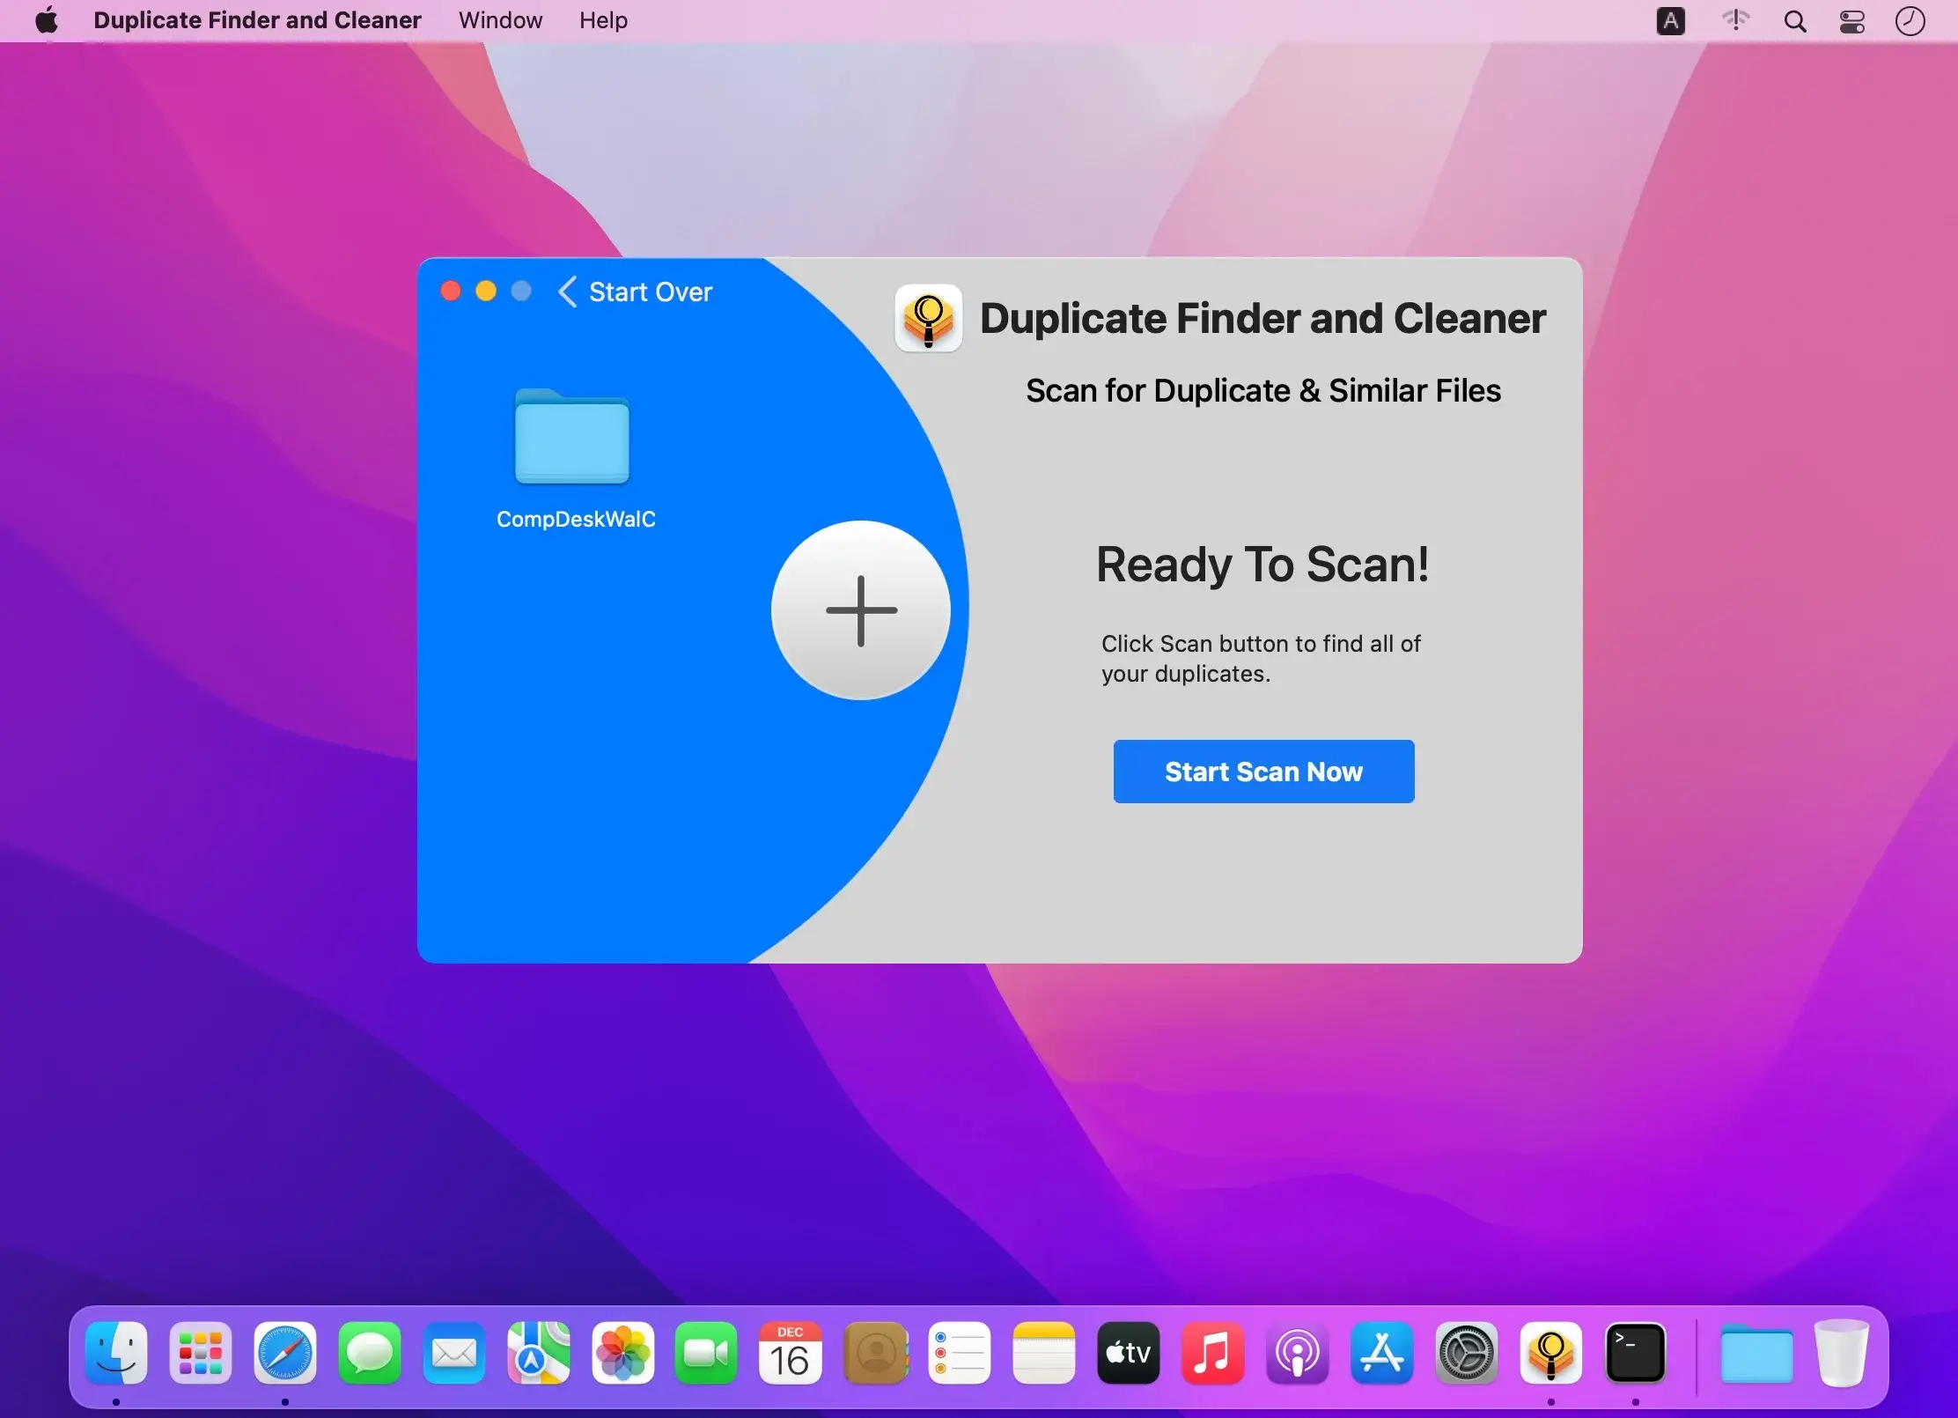This screenshot has height=1418, width=1958.
Task: Open Calendar from the Dock
Action: pyautogui.click(x=791, y=1353)
